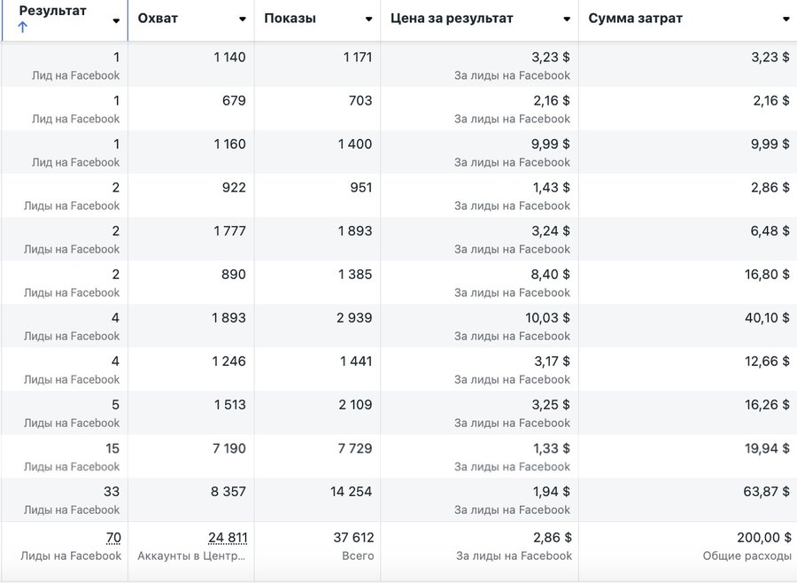Select amount spent 3,23 $
797x583 pixels.
770,57
